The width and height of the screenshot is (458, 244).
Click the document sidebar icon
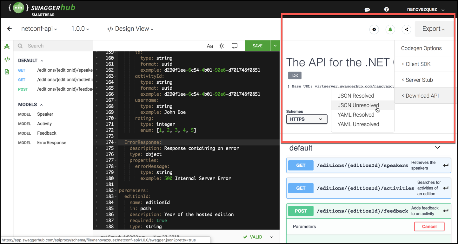tap(7, 72)
